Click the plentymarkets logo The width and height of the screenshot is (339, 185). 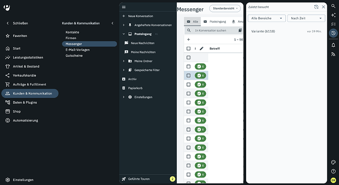(7, 8)
